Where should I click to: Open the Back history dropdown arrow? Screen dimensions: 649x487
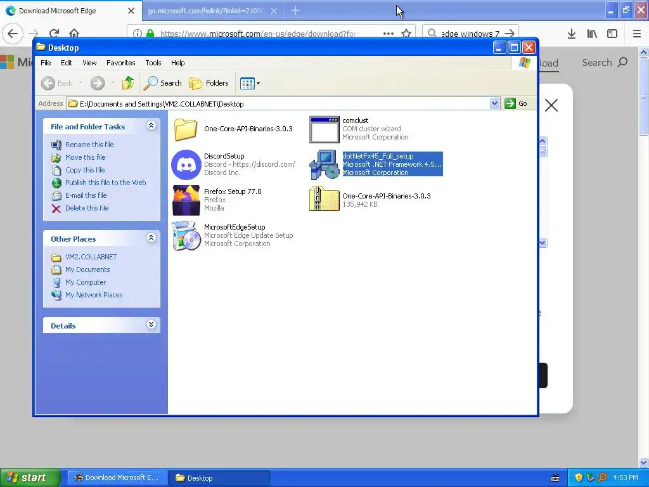(x=80, y=83)
